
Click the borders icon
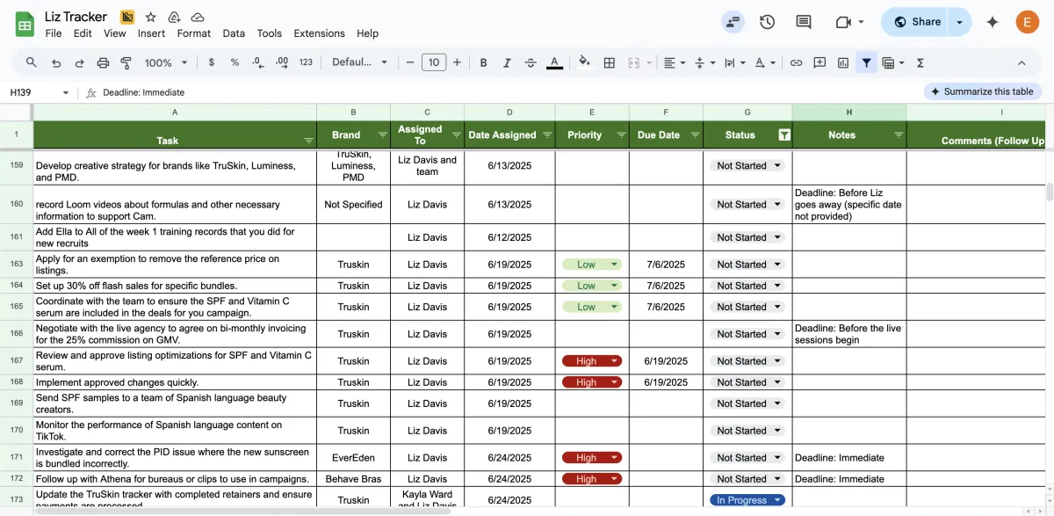tap(610, 62)
